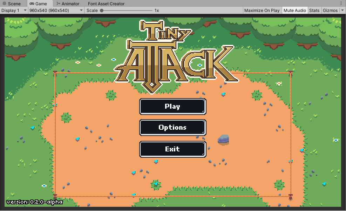Toggle Gizmos in the Game view
Image resolution: width=346 pixels, height=211 pixels.
pos(330,11)
